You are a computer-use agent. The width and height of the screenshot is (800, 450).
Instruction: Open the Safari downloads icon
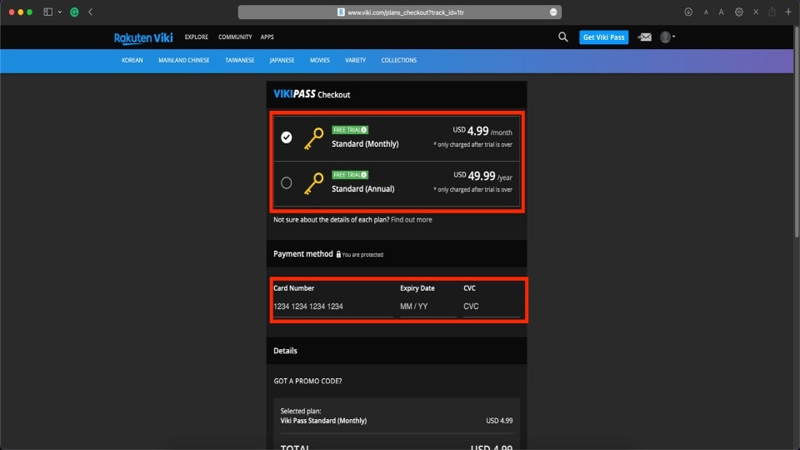point(688,12)
